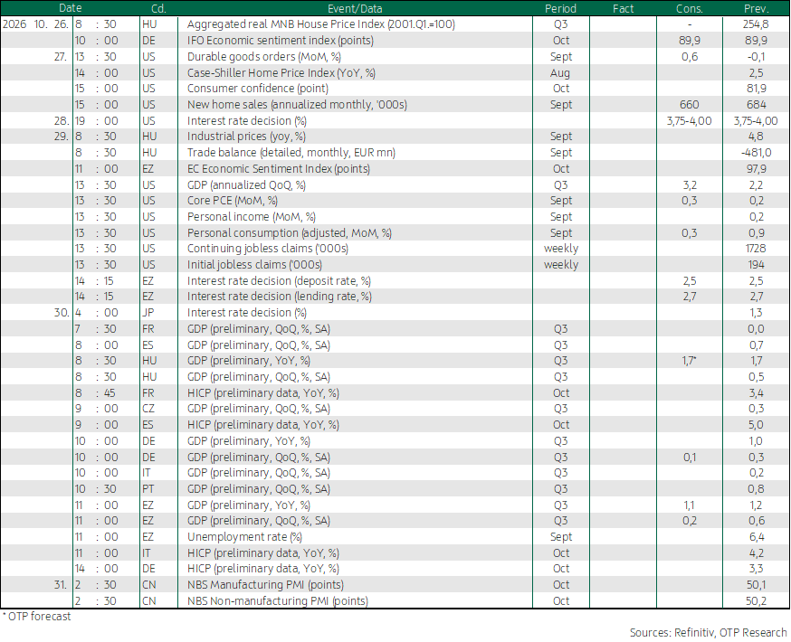Viewport: 791px width, 642px height.
Task: Select the "Sources: Refinitiv, OTP Research" text
Action: pos(708,632)
